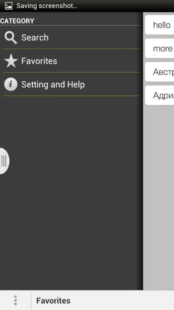Select the "Австр" word card

[x=159, y=72]
